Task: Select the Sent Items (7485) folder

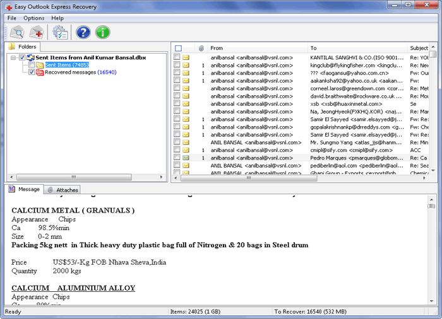Action: (67, 65)
